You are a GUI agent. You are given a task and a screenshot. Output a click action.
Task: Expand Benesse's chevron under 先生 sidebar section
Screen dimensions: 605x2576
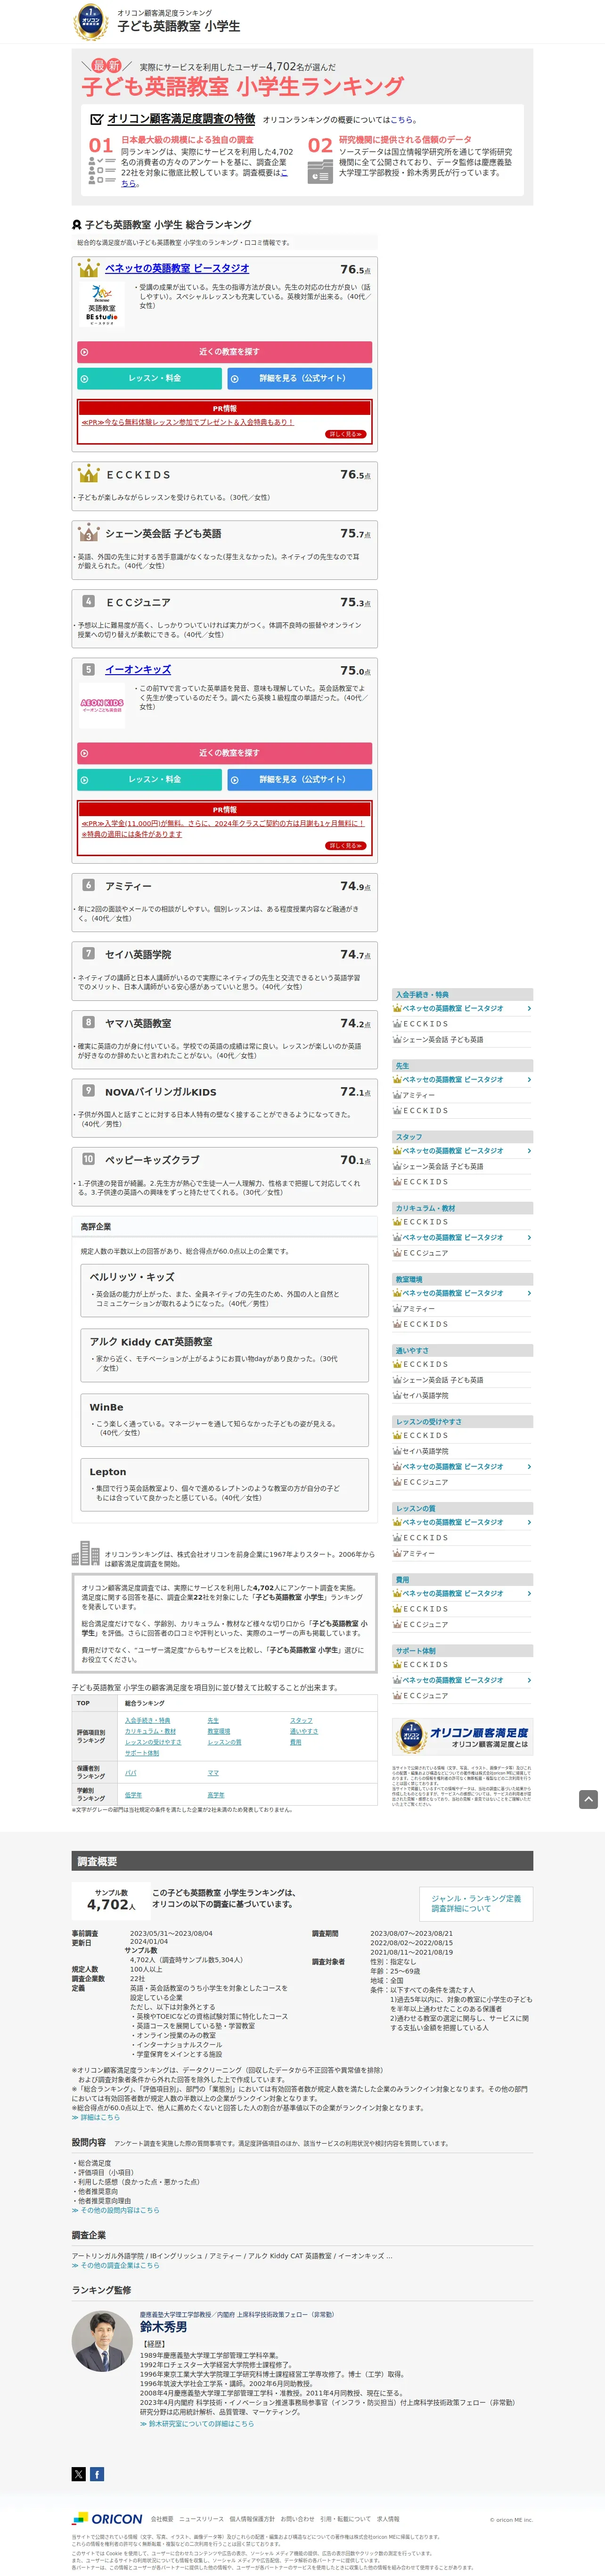pyautogui.click(x=529, y=1079)
